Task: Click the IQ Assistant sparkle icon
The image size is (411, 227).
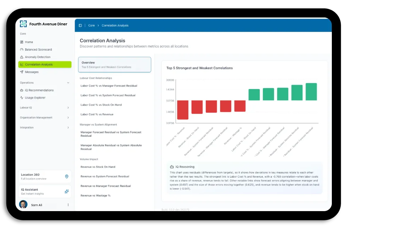Action: pyautogui.click(x=66, y=192)
